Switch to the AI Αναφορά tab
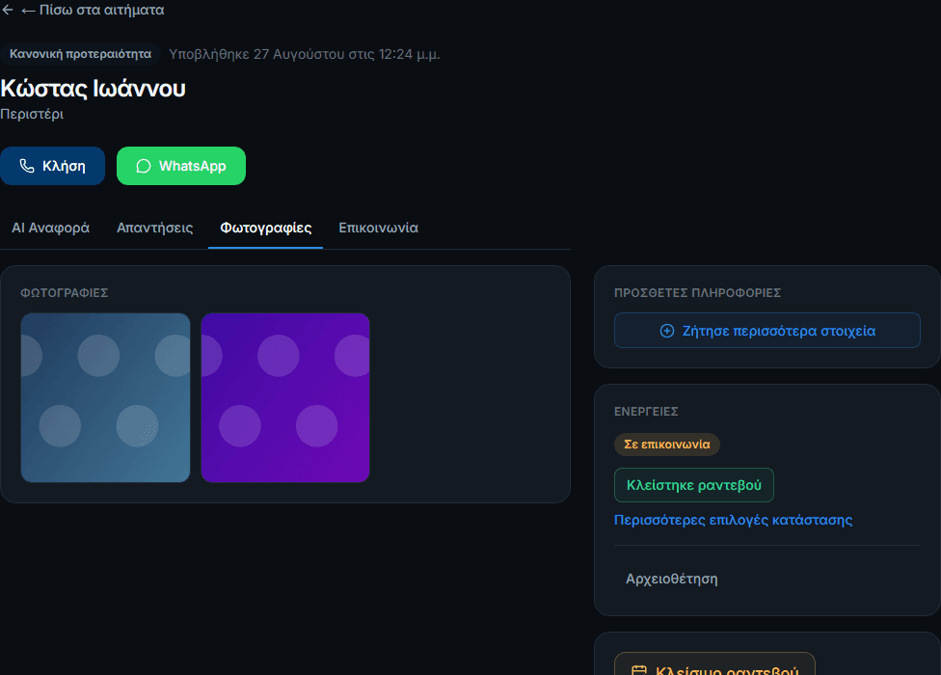 point(50,228)
